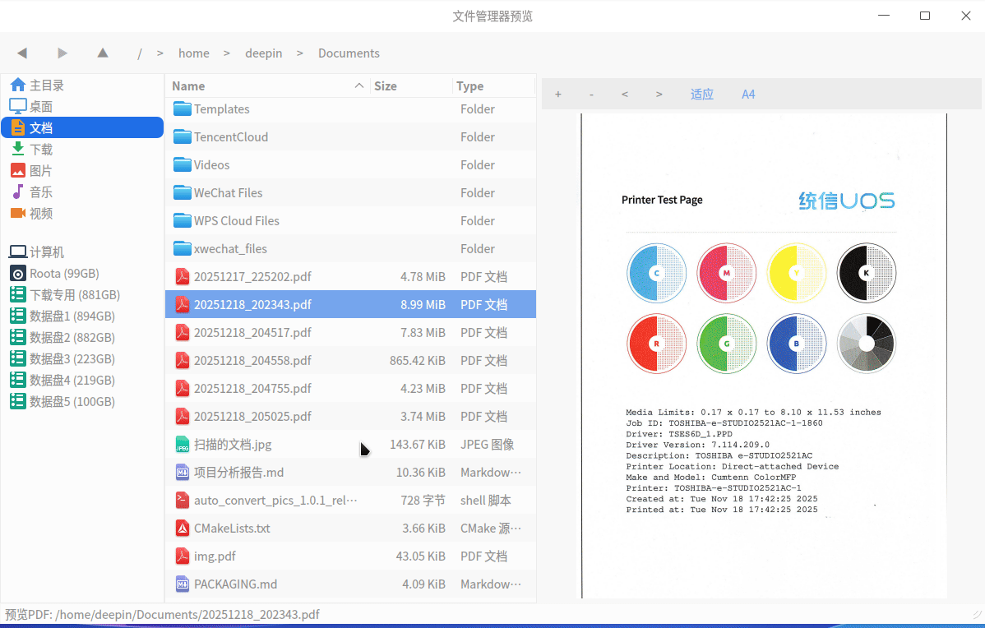Go back with the left arrow icon
Viewport: 985px width, 628px height.
click(x=22, y=53)
